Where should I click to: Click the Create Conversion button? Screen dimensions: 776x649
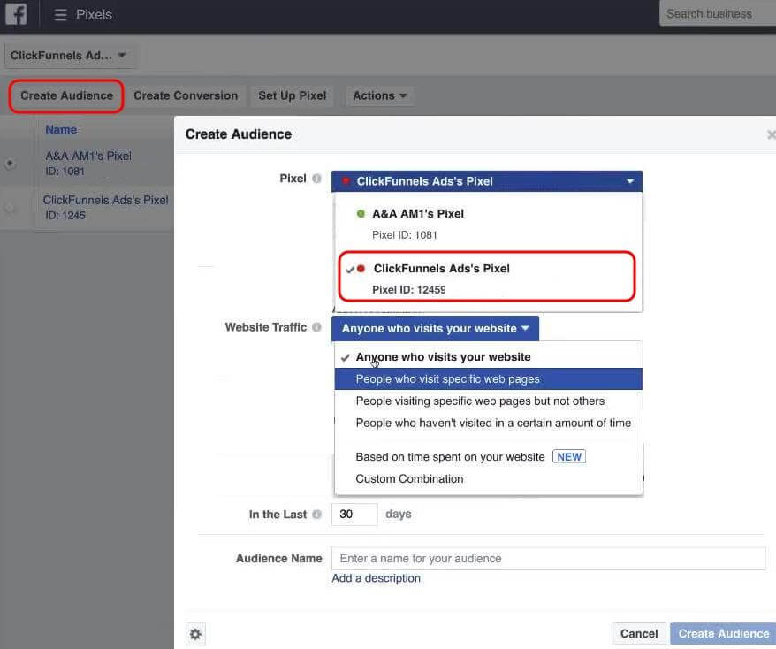coord(186,95)
